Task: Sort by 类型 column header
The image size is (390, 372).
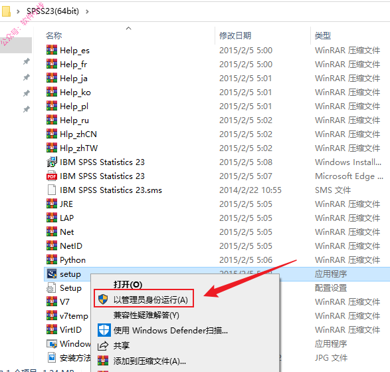Action: pos(323,36)
